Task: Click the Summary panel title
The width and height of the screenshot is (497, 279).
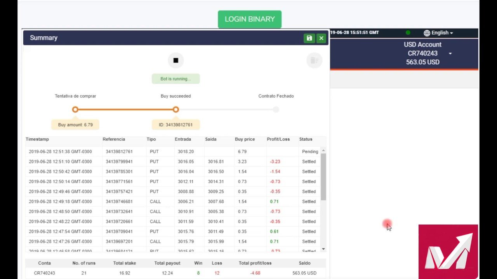Action: click(x=43, y=38)
